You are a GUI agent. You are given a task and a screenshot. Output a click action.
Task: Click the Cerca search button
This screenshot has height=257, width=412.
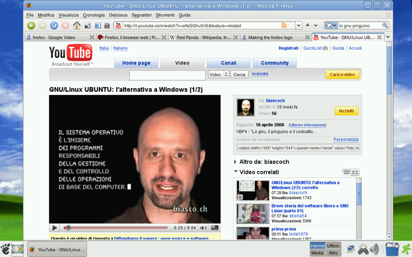click(239, 75)
